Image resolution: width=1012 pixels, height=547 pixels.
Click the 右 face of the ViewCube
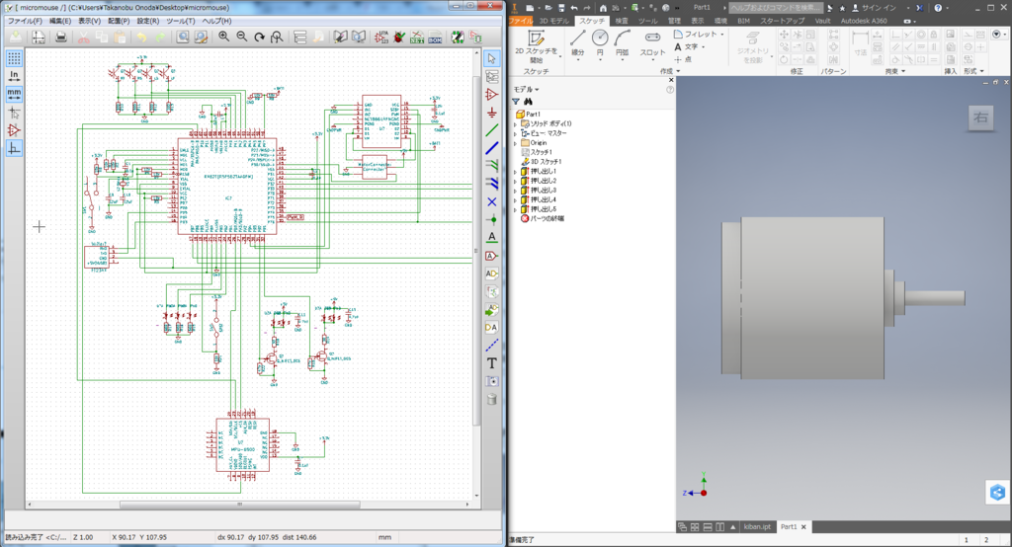click(981, 117)
